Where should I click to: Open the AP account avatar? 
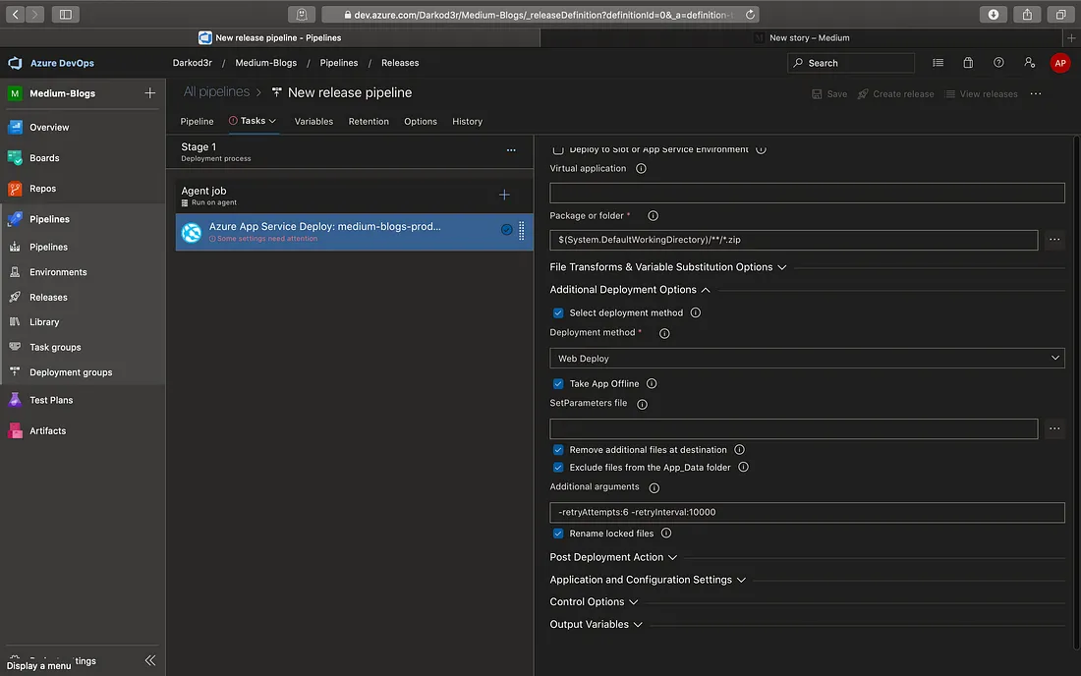click(1059, 63)
